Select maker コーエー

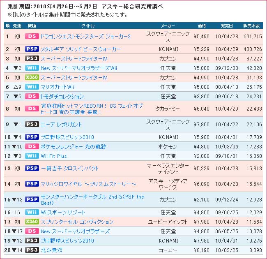168,250
